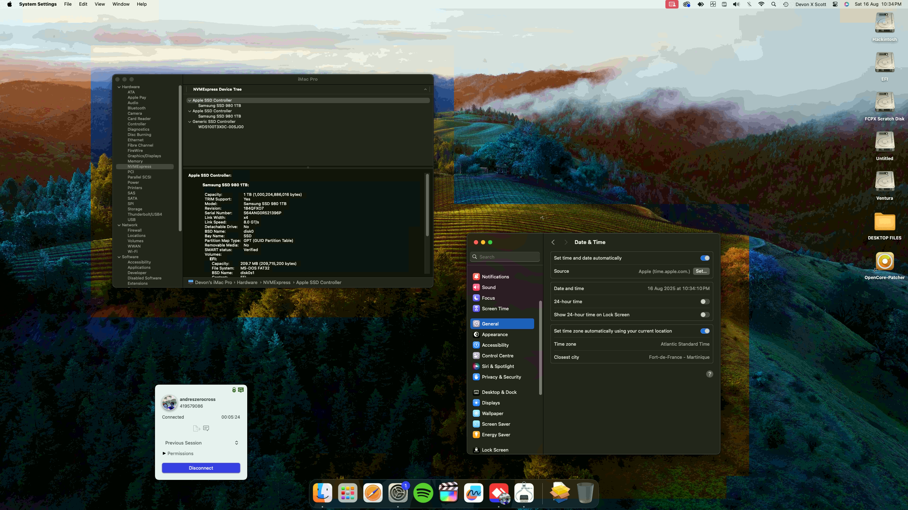Viewport: 908px width, 510px height.
Task: Collapse the NVMExpress Device Tree header chevron
Action: pos(425,89)
